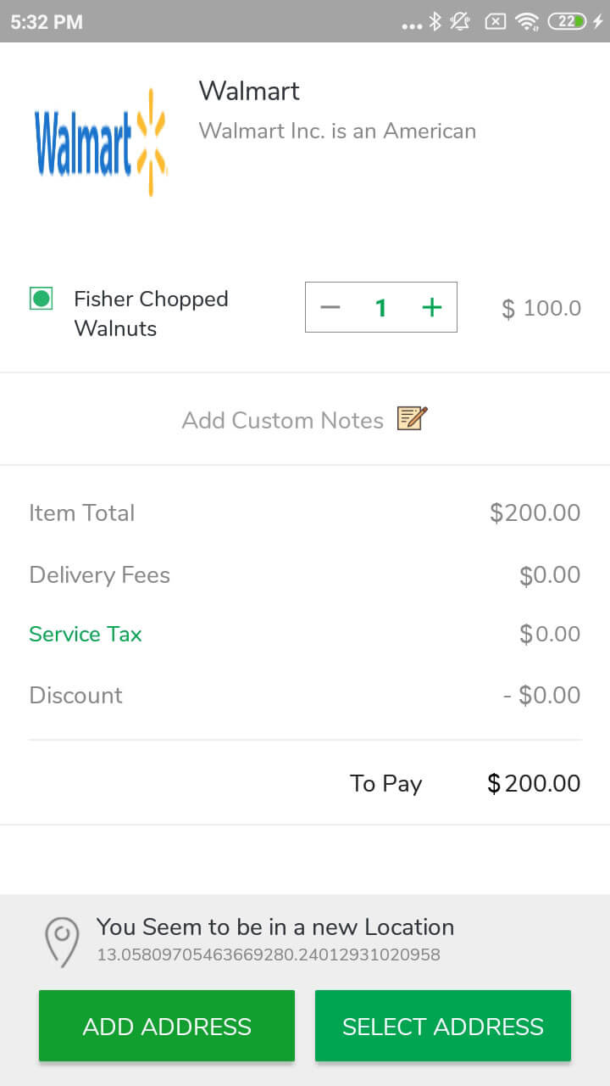Open the Add Custom Notes editor icon
Image resolution: width=610 pixels, height=1086 pixels.
[413, 418]
